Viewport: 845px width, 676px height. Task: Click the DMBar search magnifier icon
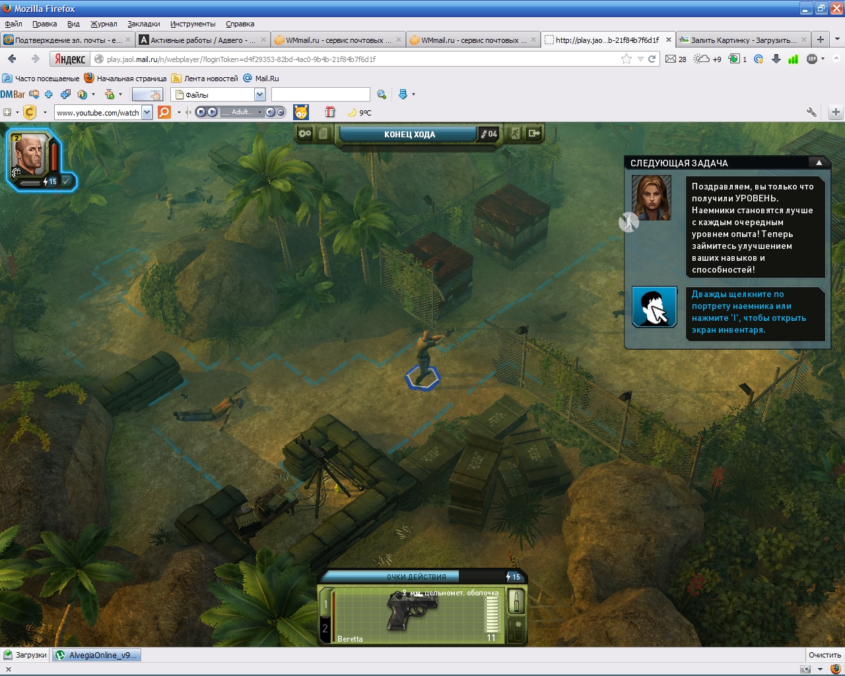[382, 94]
